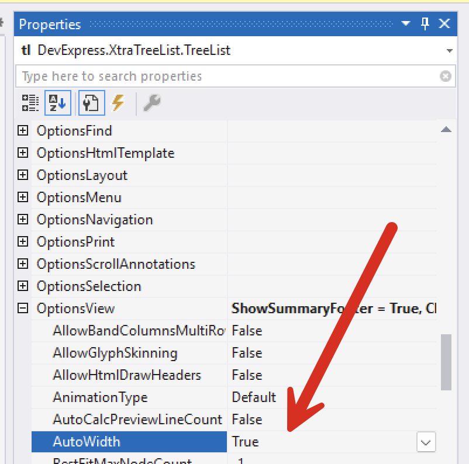469x464 pixels.
Task: Select the Alphabetical sort icon
Action: pos(58,103)
